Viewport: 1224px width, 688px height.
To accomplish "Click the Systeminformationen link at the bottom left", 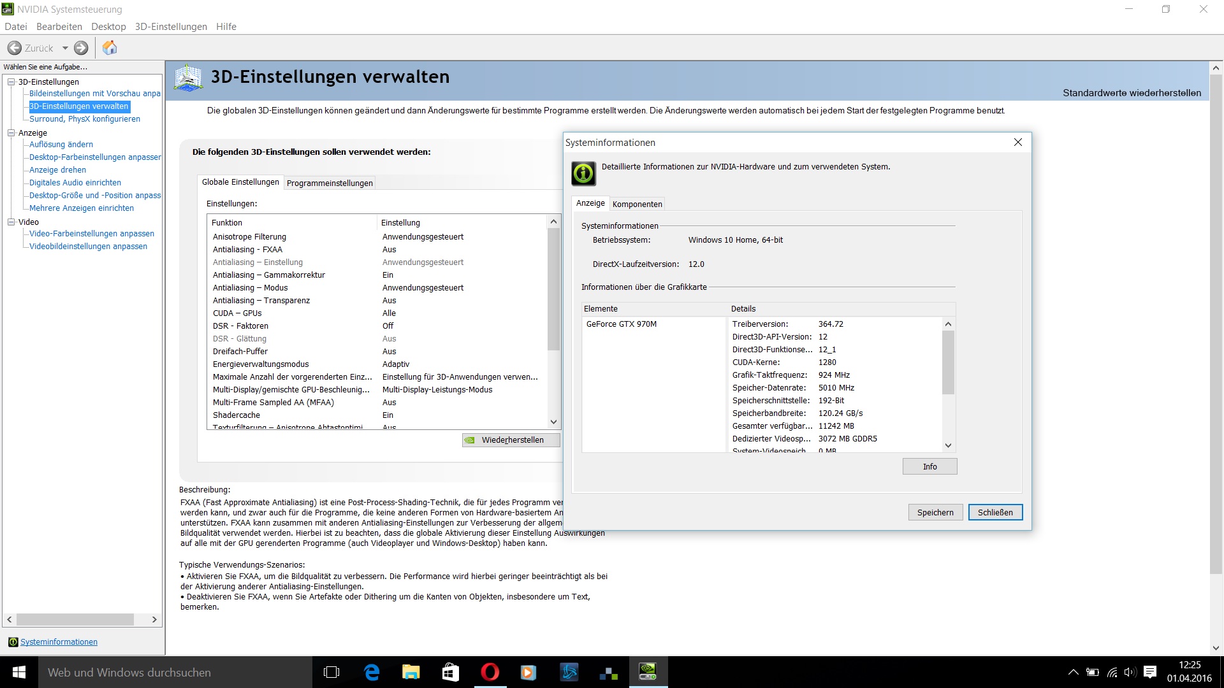I will [x=59, y=641].
